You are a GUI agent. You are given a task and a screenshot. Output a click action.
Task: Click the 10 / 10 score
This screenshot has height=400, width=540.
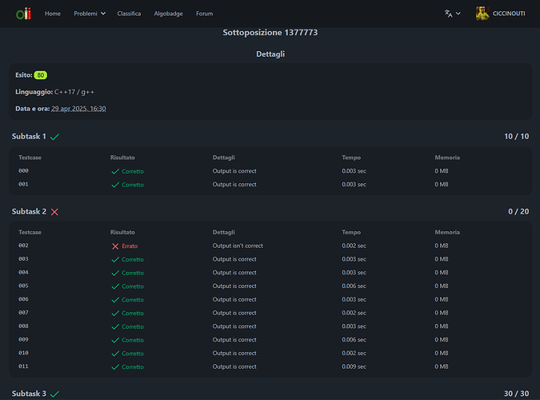point(516,137)
